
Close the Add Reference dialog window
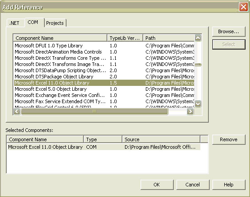coord(243,7)
